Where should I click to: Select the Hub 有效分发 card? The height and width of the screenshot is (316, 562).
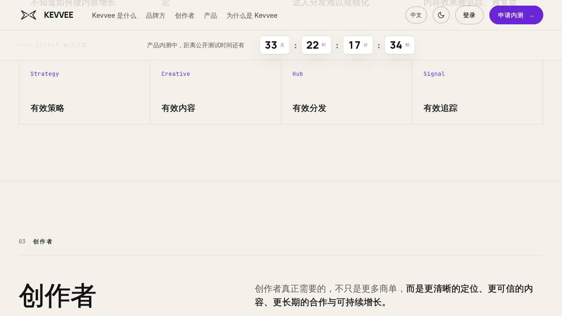pos(347,92)
